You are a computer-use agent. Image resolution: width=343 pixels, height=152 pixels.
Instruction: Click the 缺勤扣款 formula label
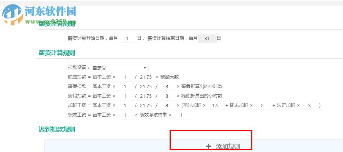(77, 77)
